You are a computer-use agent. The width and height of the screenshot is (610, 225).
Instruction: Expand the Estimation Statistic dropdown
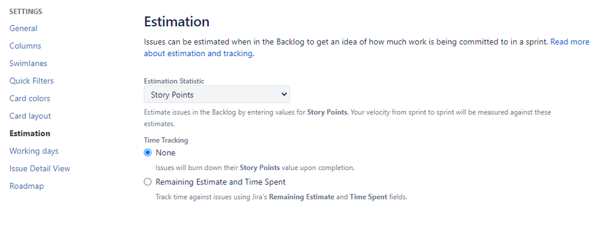[x=217, y=95]
